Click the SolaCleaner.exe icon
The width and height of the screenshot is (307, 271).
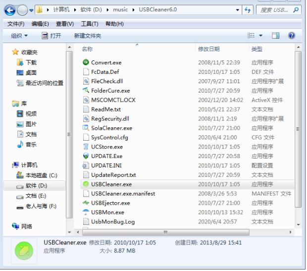86,128
